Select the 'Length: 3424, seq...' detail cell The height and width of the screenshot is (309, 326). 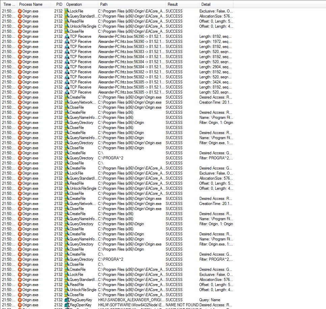tap(215, 82)
